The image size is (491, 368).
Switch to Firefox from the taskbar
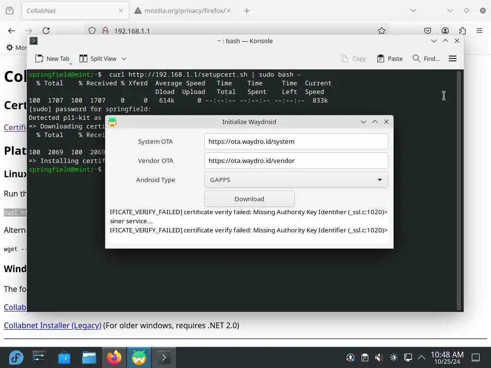point(114,357)
